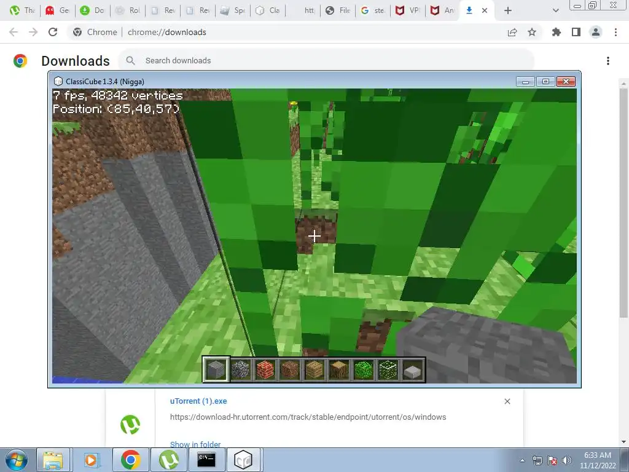Toggle the Chrome side panel icon
Screen dimensions: 629x472
tap(576, 32)
